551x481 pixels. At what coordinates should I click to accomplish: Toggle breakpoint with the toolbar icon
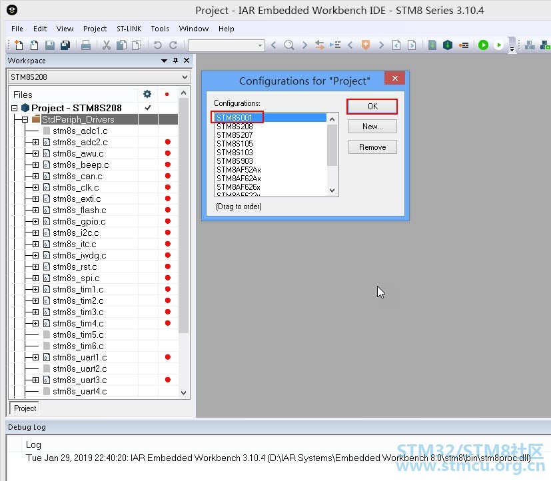(x=464, y=45)
